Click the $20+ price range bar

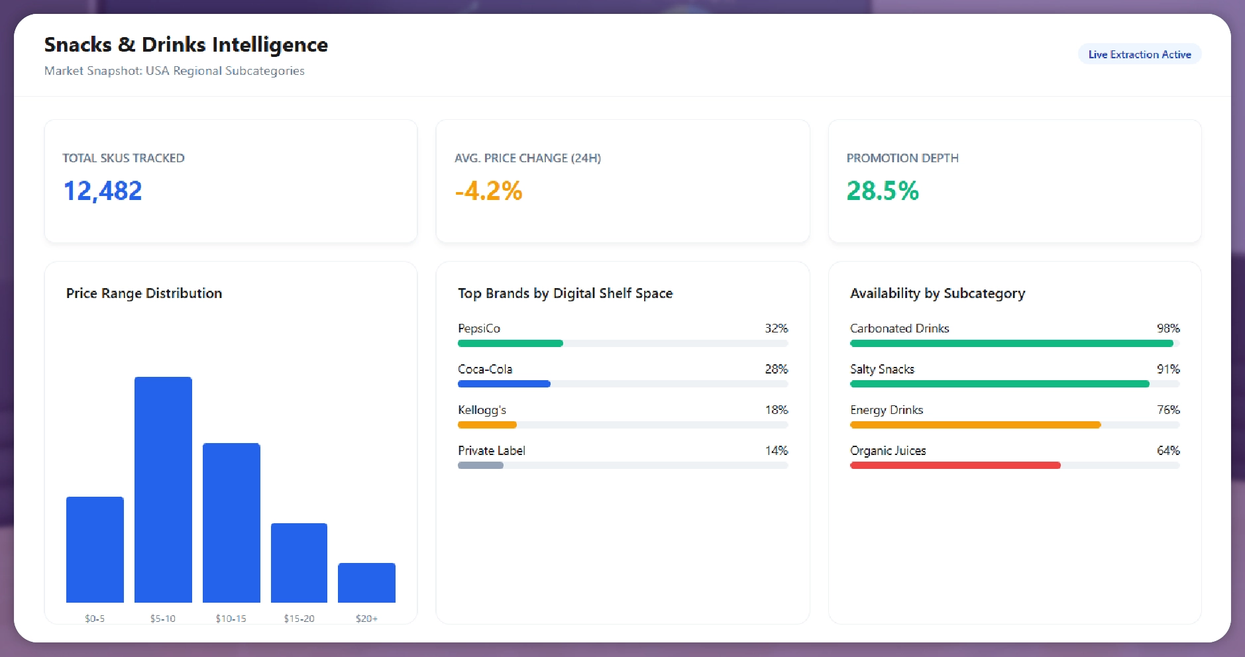click(x=366, y=582)
